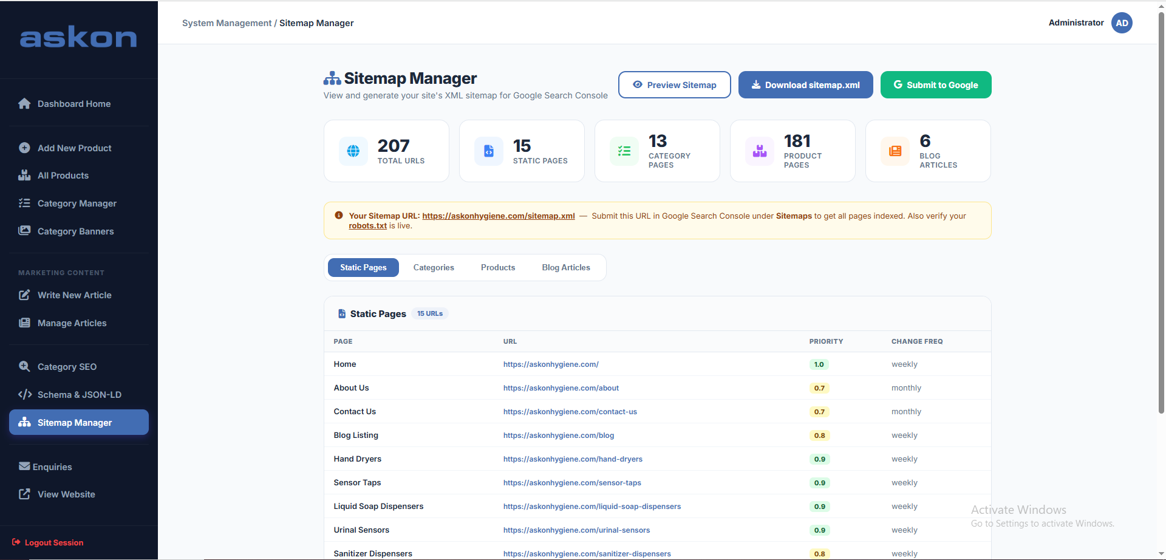Screen dimensions: 1166x560
Task: Click the Administrator name label
Action: 1076,22
